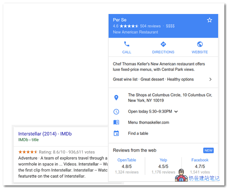Open OpenTable reviews link
This screenshot has height=189, width=228.
tap(127, 160)
